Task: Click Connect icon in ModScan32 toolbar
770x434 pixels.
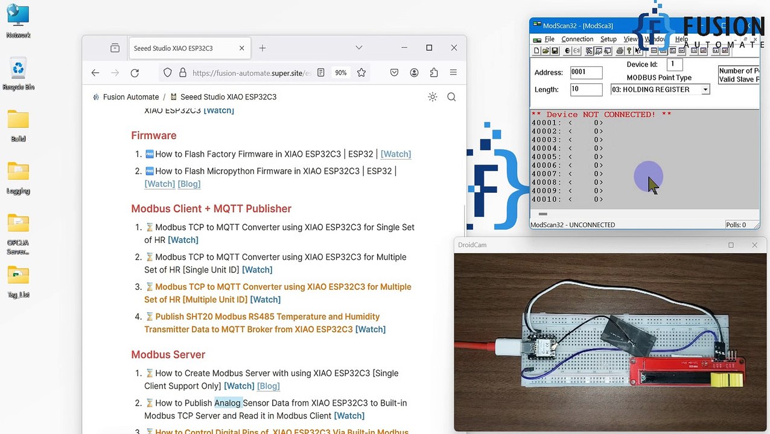Action: 567,51
